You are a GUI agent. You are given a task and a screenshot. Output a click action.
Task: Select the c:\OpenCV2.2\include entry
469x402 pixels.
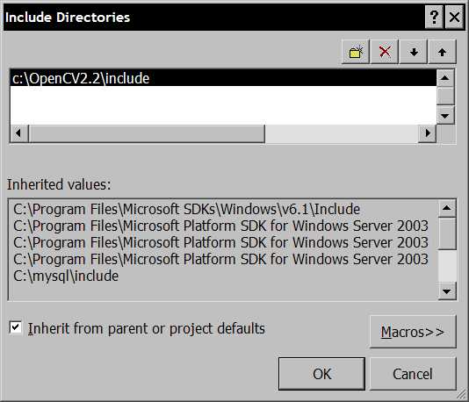click(223, 78)
